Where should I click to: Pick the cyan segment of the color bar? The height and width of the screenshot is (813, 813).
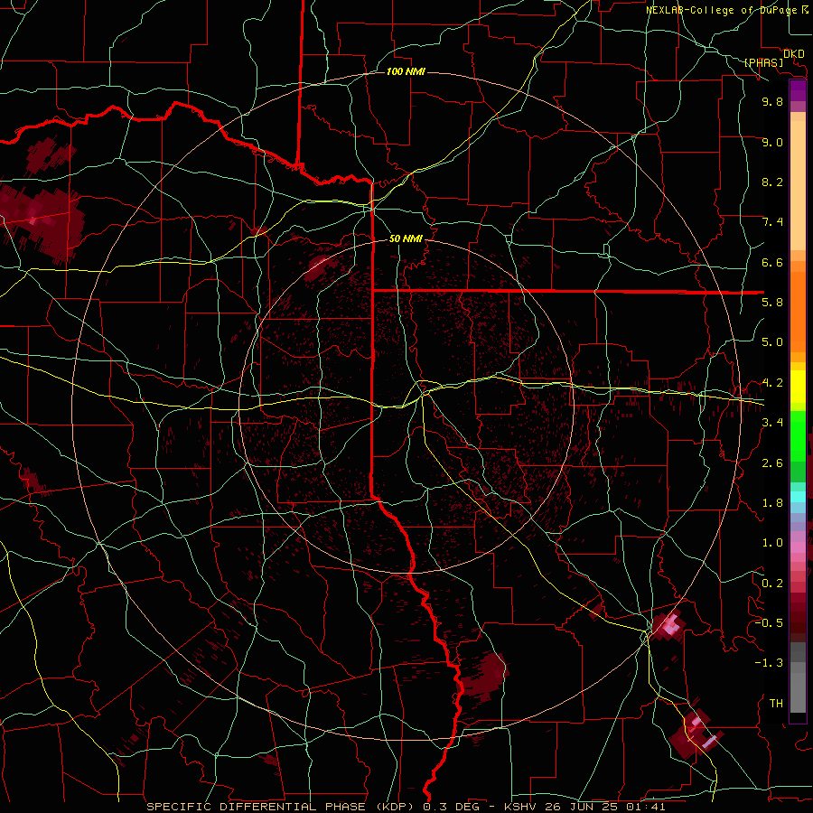pyautogui.click(x=798, y=497)
